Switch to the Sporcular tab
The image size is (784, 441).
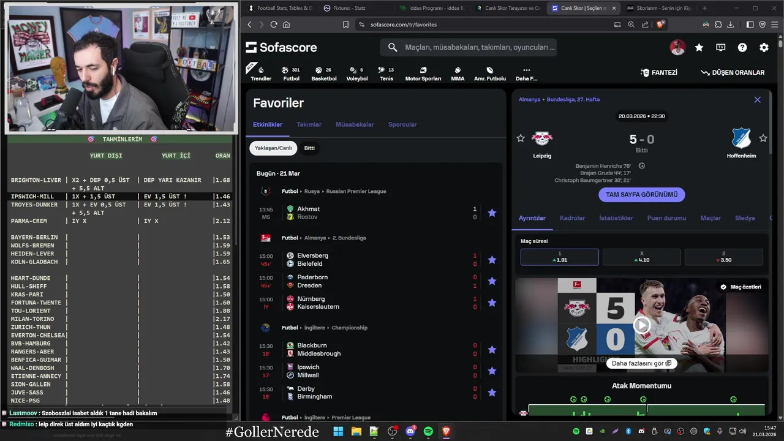pyautogui.click(x=402, y=124)
